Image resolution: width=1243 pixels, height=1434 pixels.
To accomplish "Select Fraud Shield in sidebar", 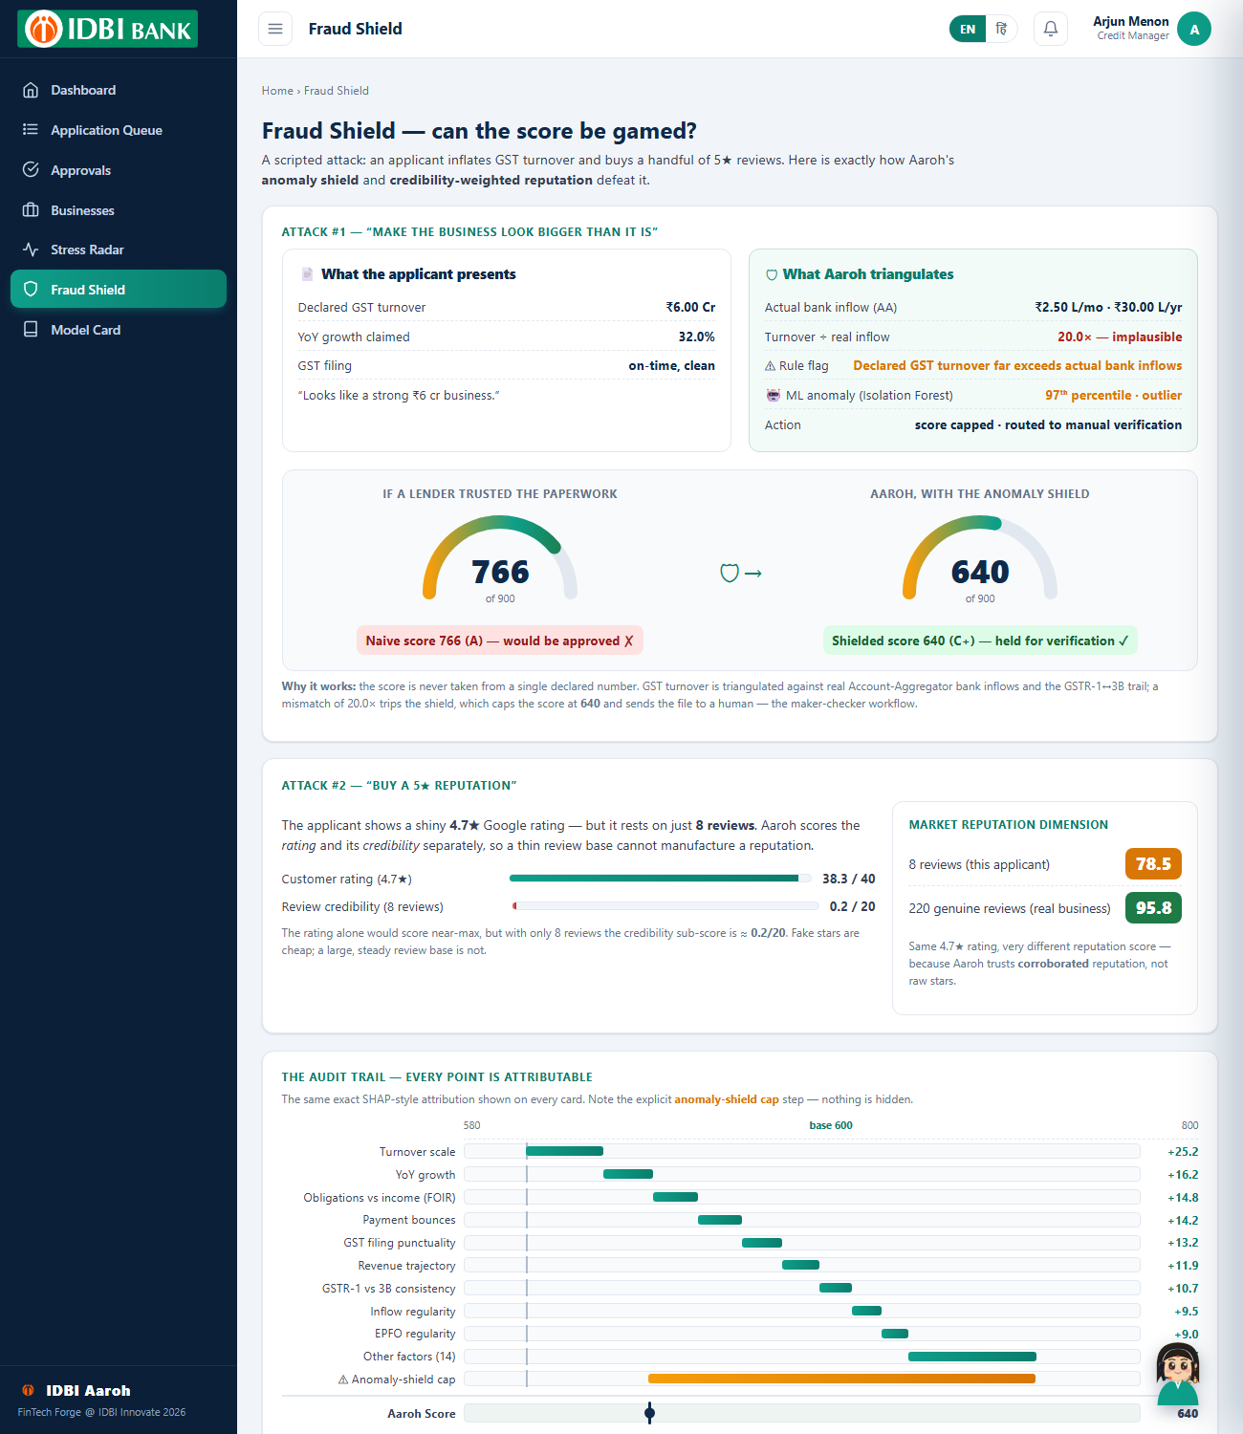I will click(x=119, y=290).
